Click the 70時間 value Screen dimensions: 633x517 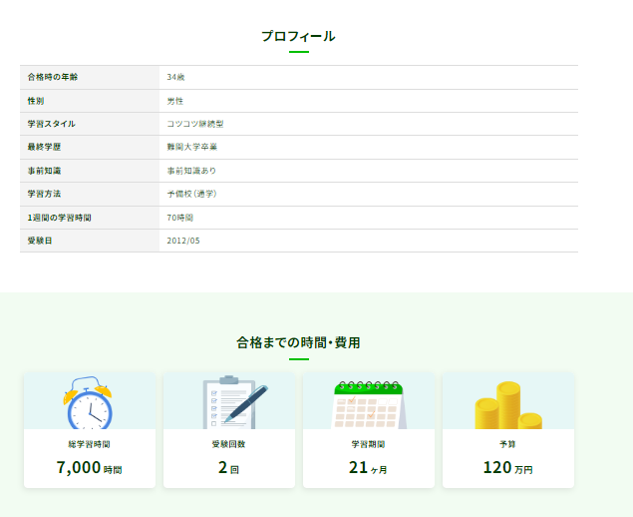click(180, 218)
